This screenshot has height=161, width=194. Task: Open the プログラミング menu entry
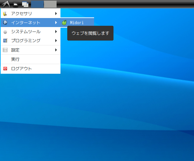pyautogui.click(x=31, y=41)
